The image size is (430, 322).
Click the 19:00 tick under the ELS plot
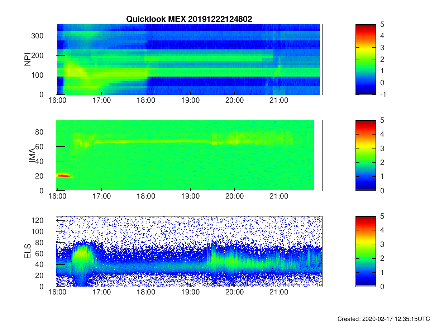click(190, 292)
